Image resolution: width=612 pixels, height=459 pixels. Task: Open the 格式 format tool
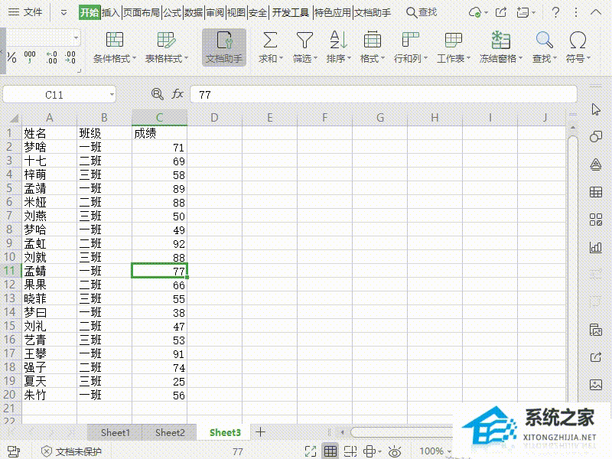[373, 47]
